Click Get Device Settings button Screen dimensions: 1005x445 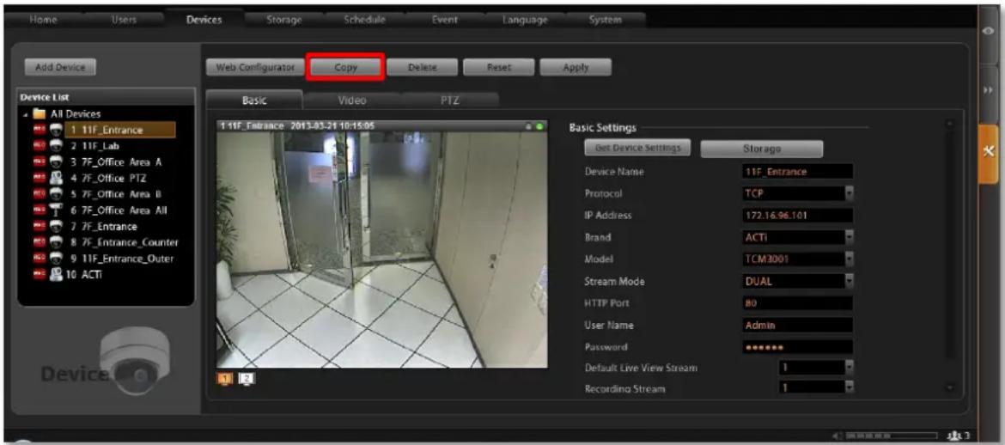point(637,148)
